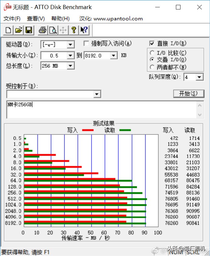Click the write value 55538 for 32.0
This screenshot has width=210, height=256.
[x=171, y=175]
